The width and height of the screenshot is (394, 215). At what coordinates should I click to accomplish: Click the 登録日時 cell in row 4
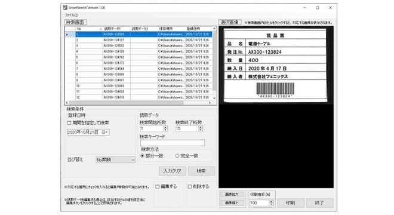pyautogui.click(x=199, y=51)
